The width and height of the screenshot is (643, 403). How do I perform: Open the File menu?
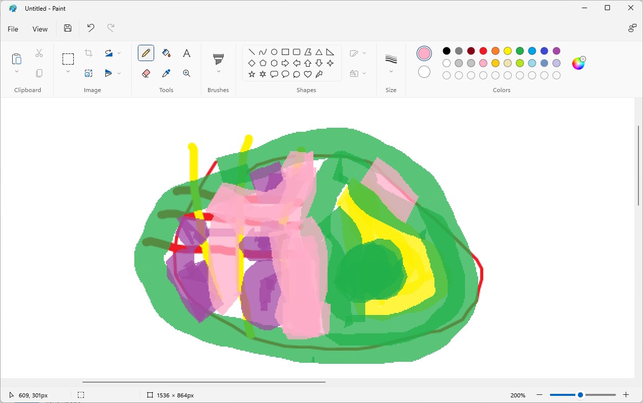(13, 29)
